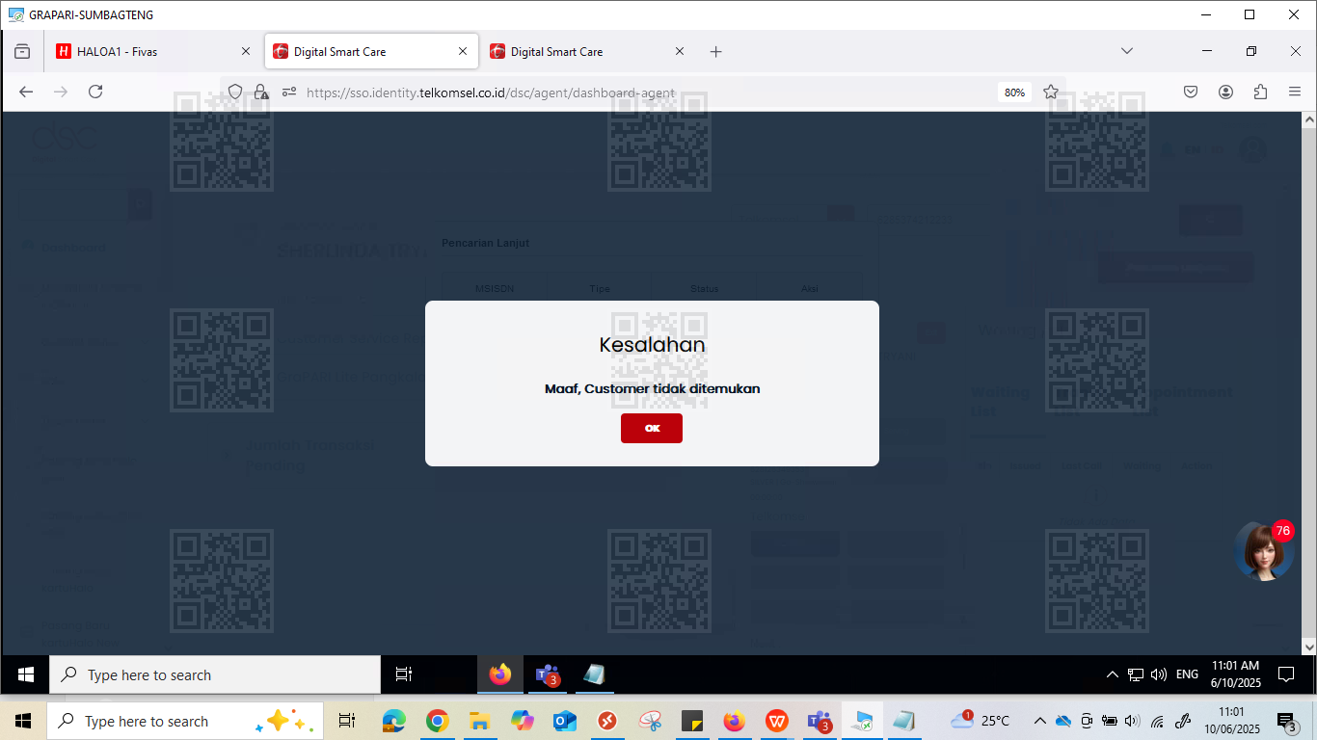Open a new browser tab with plus
The height and width of the screenshot is (740, 1317).
coord(715,52)
